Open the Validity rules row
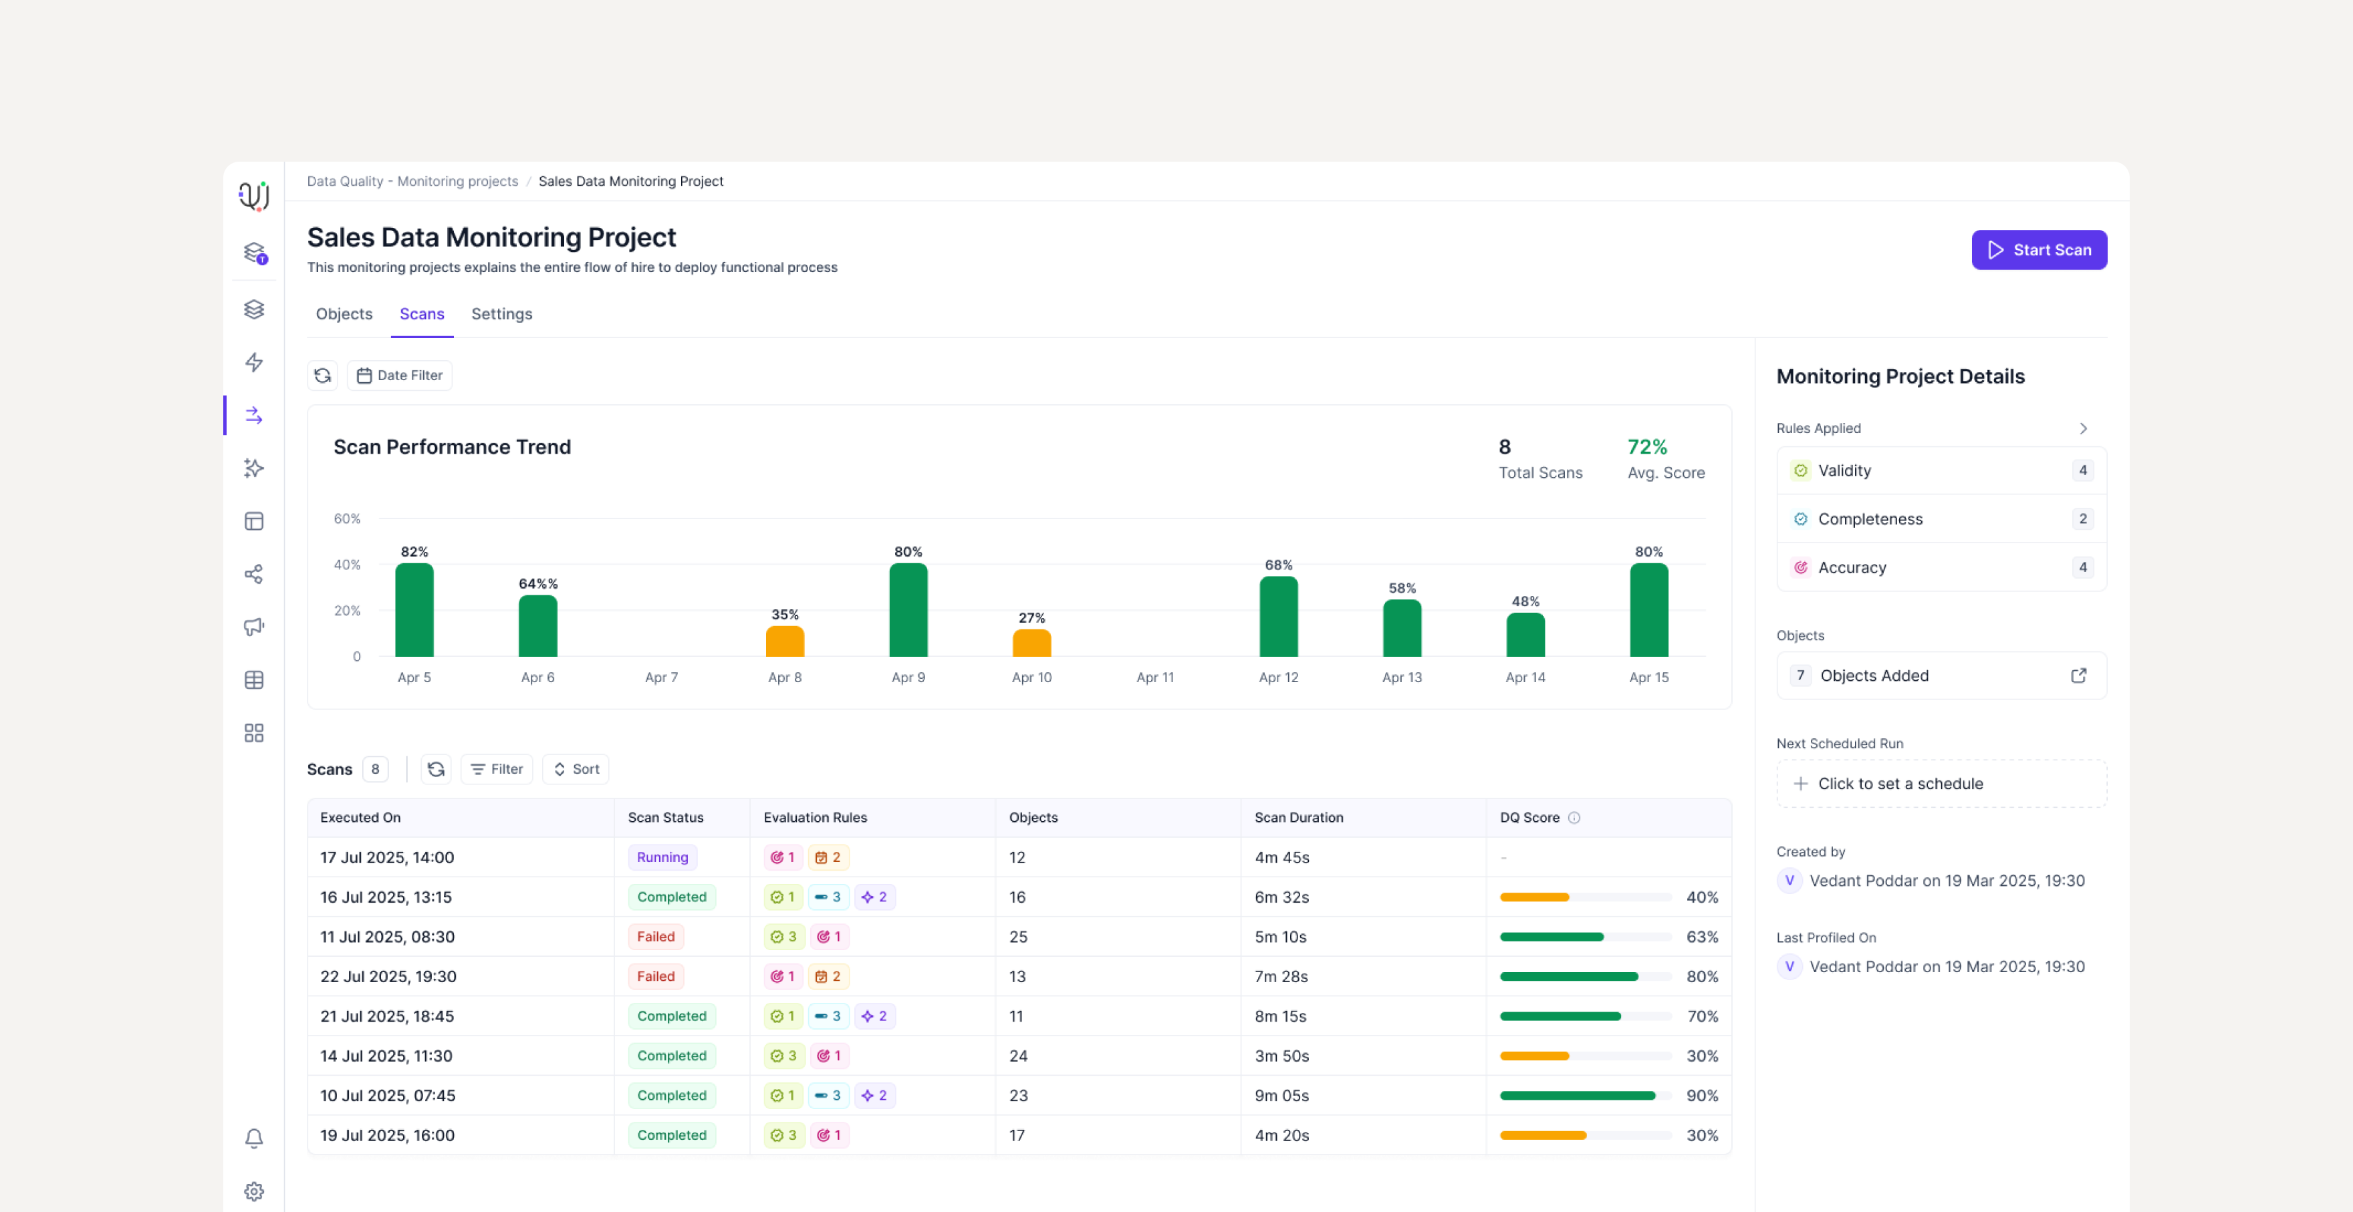Image resolution: width=2353 pixels, height=1212 pixels. click(x=1941, y=471)
